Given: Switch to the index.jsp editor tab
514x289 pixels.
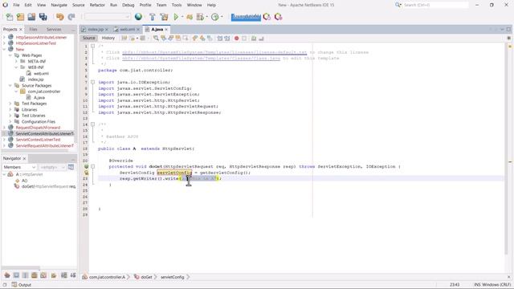Looking at the screenshot, I should coord(96,30).
